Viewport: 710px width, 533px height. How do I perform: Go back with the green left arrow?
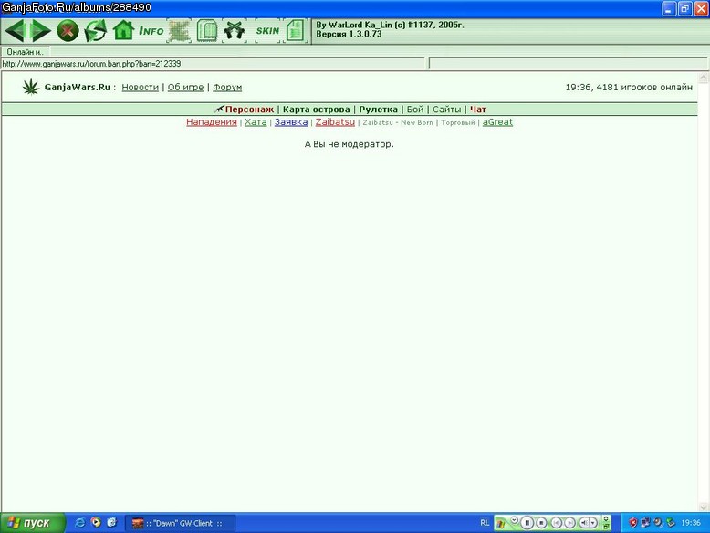15,31
